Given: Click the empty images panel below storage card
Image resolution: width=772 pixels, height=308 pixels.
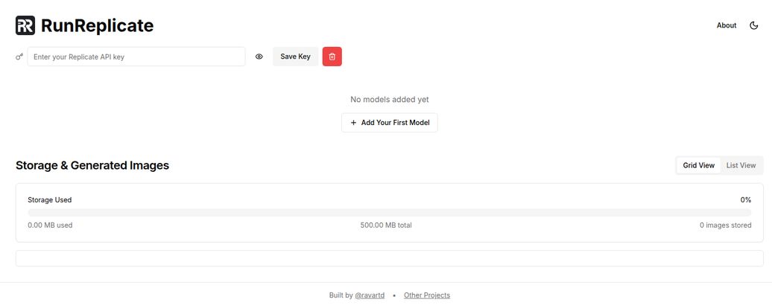Looking at the screenshot, I should coord(390,258).
